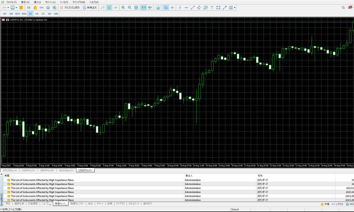Expand the graphical objects dropdown arrow
354x212 pixels.
[x=234, y=7]
